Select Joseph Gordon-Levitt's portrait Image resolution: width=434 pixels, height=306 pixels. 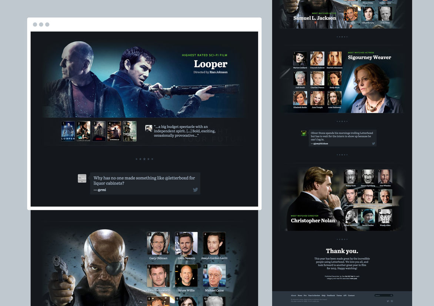(214, 243)
